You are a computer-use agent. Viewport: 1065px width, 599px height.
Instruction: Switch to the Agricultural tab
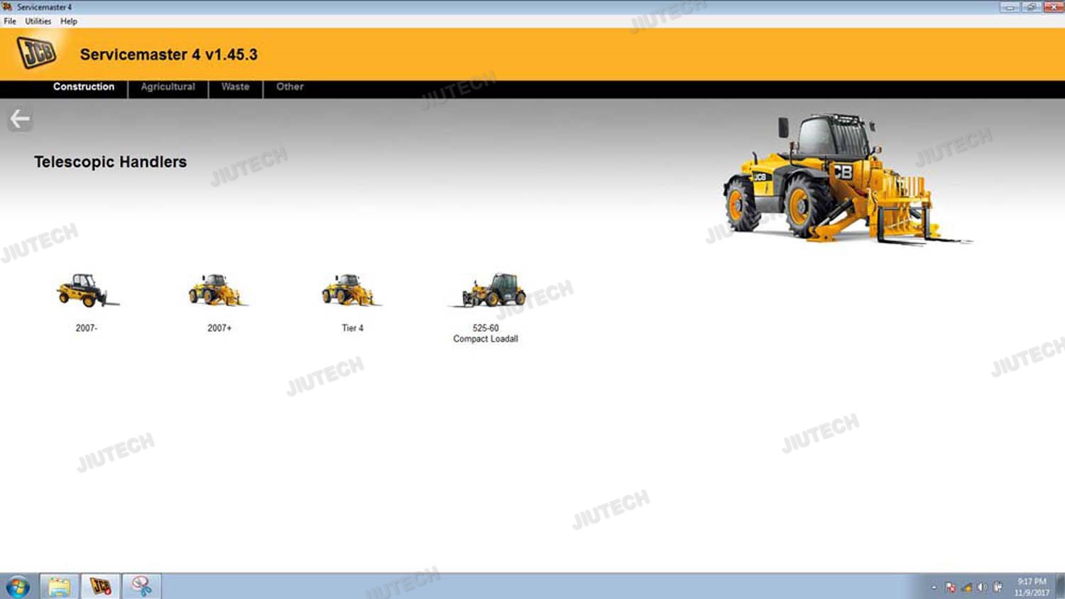click(168, 87)
